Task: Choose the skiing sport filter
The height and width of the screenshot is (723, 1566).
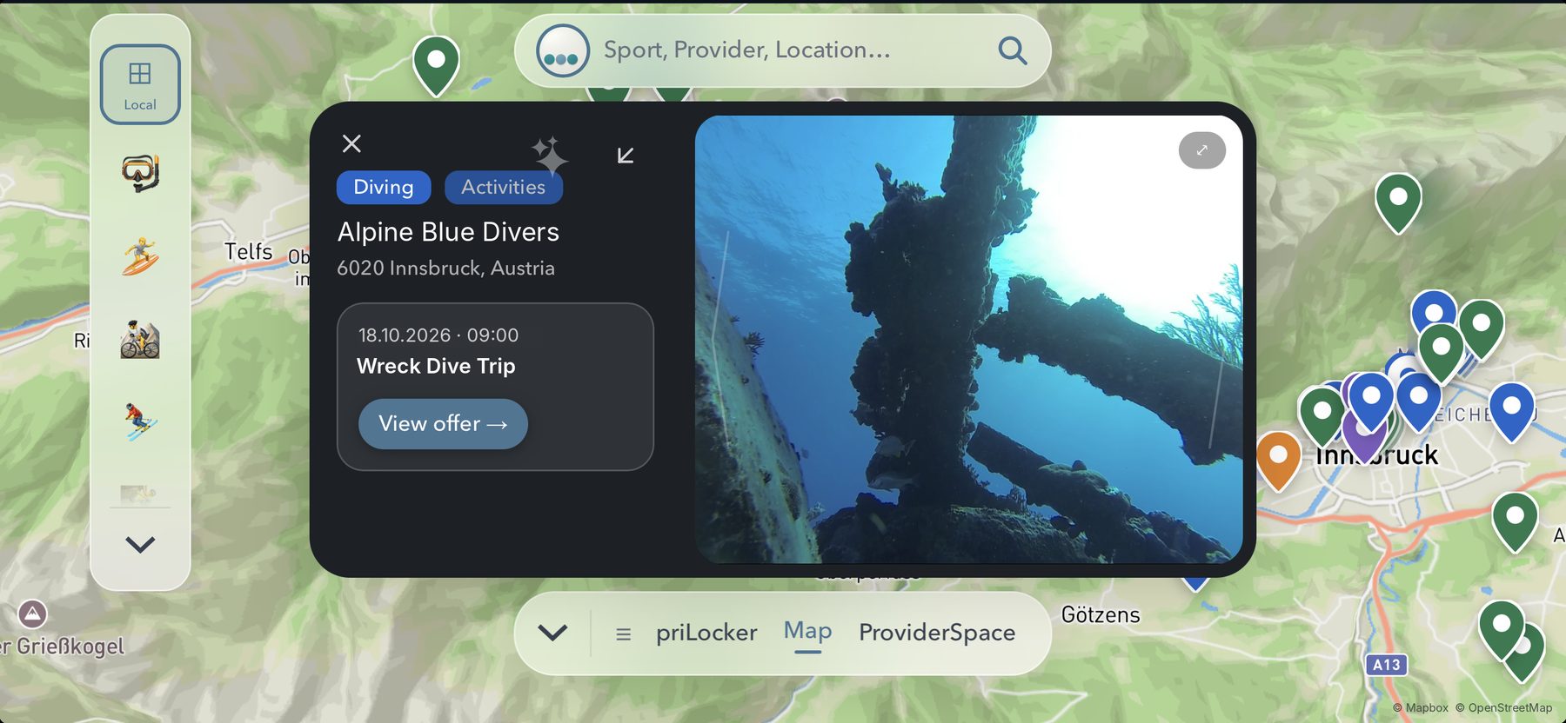Action: pos(140,421)
